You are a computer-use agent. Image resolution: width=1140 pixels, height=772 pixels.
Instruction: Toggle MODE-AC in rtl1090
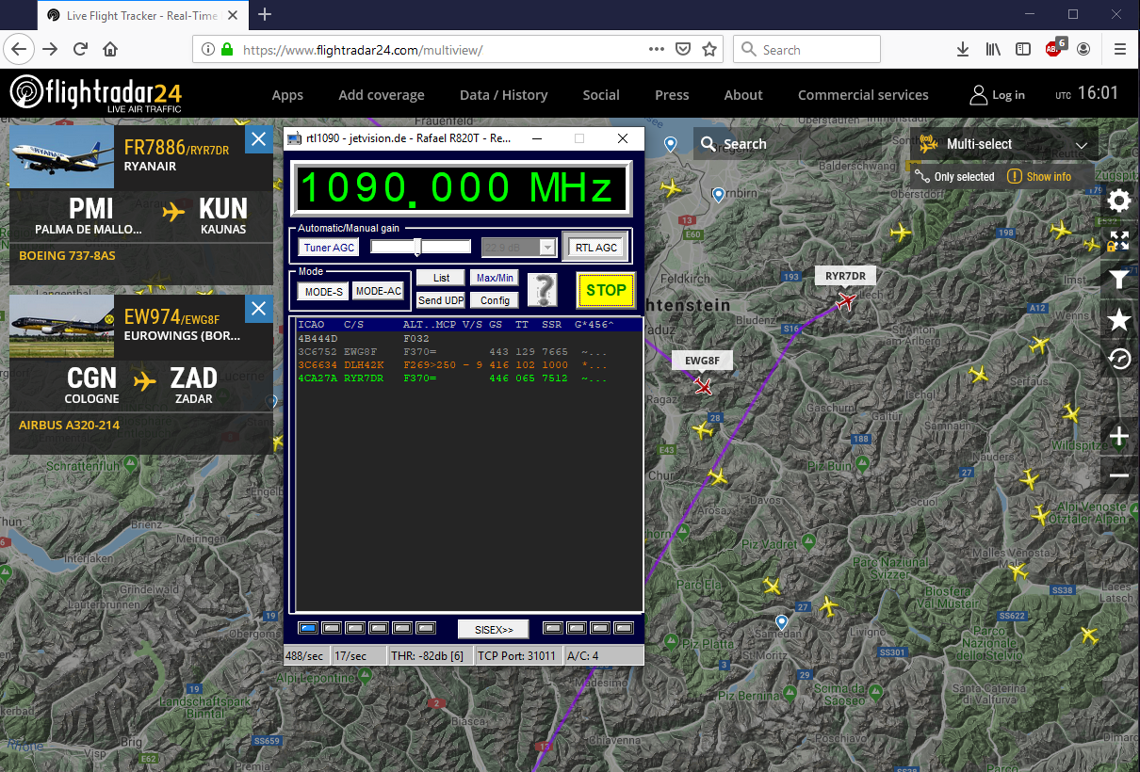(x=379, y=291)
